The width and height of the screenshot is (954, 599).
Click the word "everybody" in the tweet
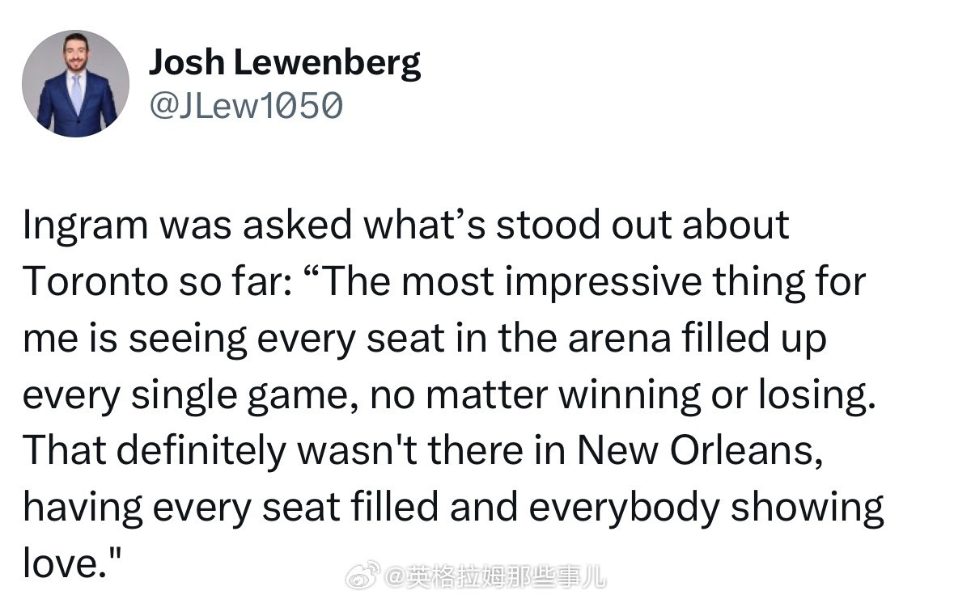point(624,508)
